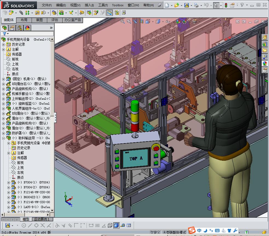Screen dimensions: 269x236
Task: Switch to the 评估 command tab
Action: (x=55, y=20)
